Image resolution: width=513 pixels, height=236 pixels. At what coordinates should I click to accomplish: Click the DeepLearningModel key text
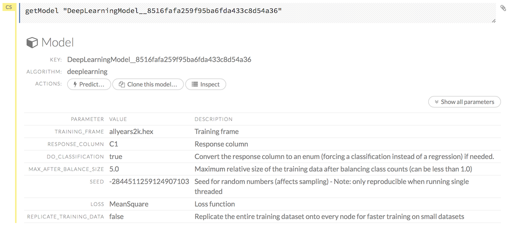click(x=159, y=59)
